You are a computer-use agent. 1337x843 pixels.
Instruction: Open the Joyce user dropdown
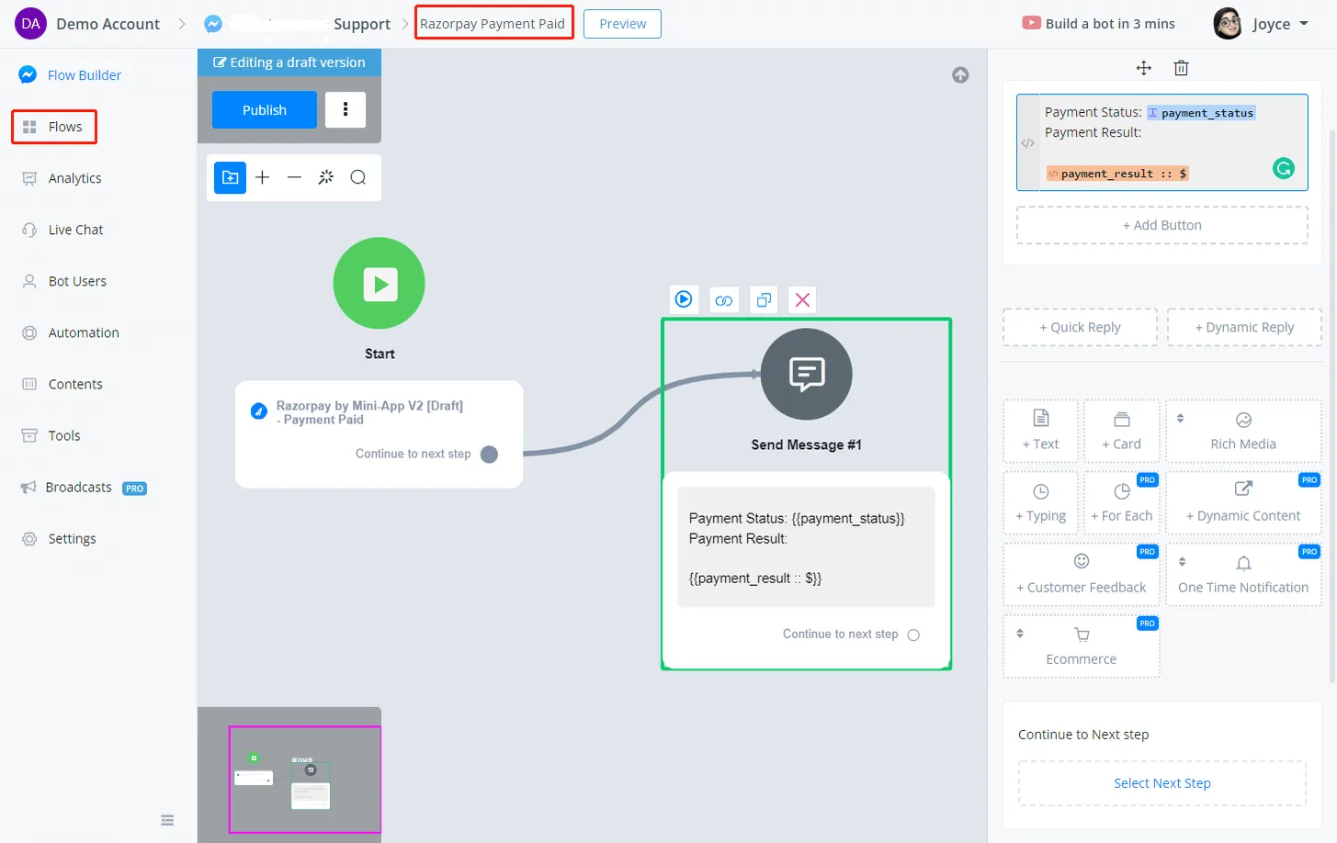[1280, 24]
